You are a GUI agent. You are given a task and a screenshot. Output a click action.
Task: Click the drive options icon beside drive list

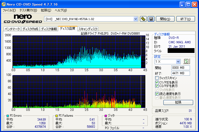[143, 19]
